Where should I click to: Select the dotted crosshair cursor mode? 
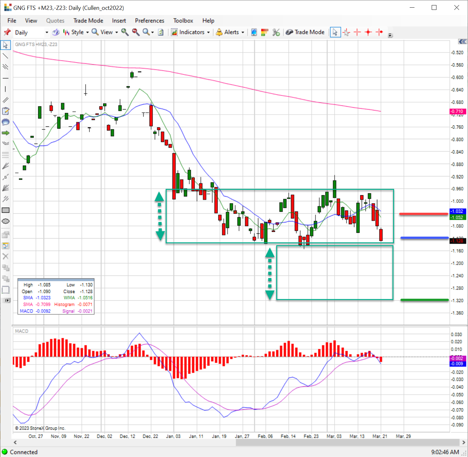[x=346, y=32]
